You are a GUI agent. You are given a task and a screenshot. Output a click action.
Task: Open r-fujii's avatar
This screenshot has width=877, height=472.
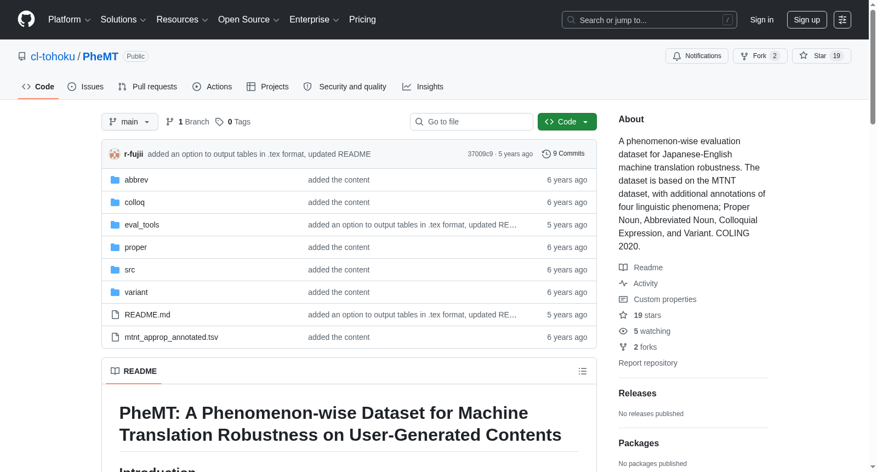click(x=115, y=154)
